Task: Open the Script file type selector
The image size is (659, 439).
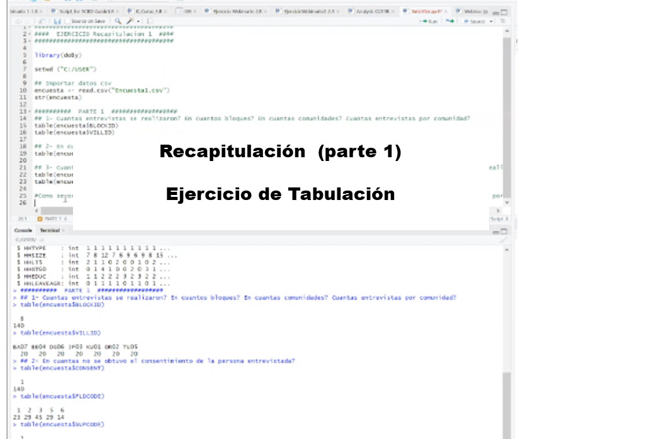Action: [x=497, y=219]
